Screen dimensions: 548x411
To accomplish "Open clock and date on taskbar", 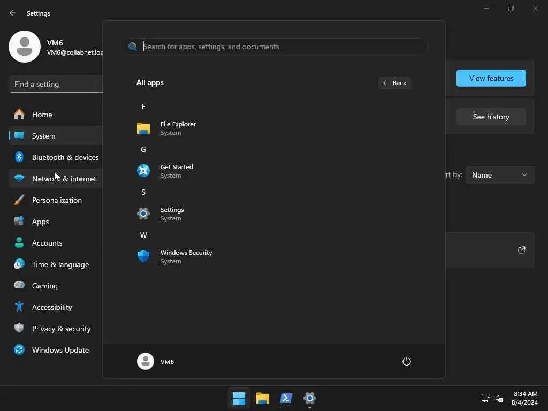I will click(x=524, y=398).
